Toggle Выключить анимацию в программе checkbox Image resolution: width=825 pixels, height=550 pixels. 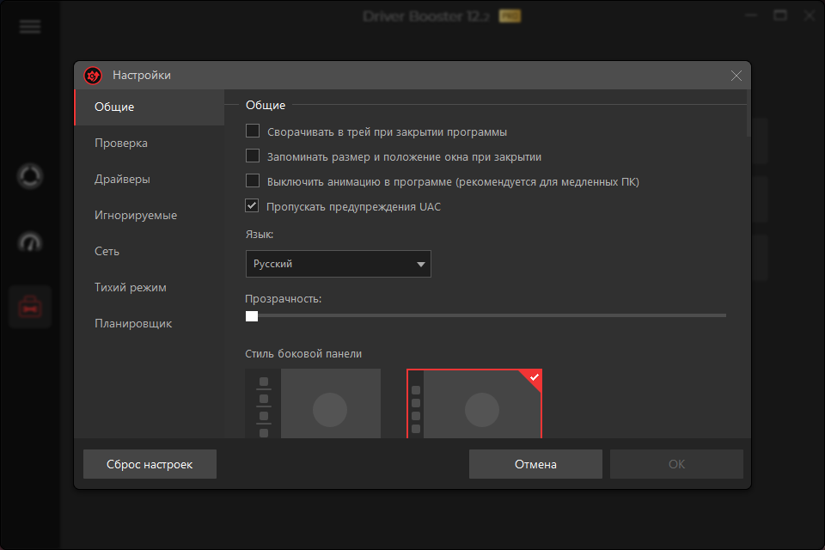tap(253, 180)
